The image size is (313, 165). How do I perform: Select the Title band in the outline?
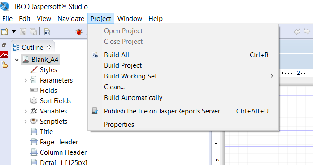point(46,132)
